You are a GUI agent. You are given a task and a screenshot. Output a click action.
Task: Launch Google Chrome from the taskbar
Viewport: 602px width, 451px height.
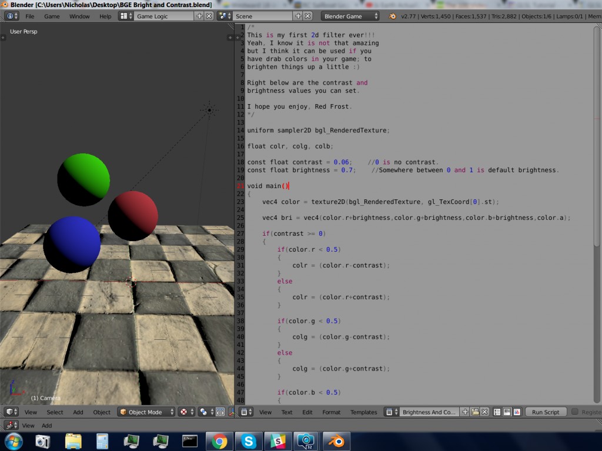click(220, 440)
